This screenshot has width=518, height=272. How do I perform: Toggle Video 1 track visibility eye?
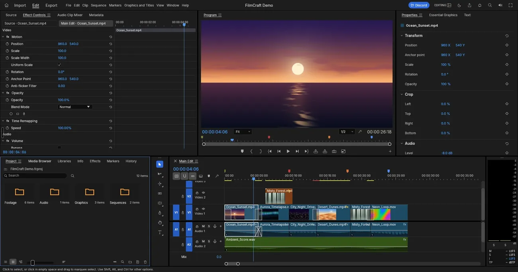tap(203, 209)
